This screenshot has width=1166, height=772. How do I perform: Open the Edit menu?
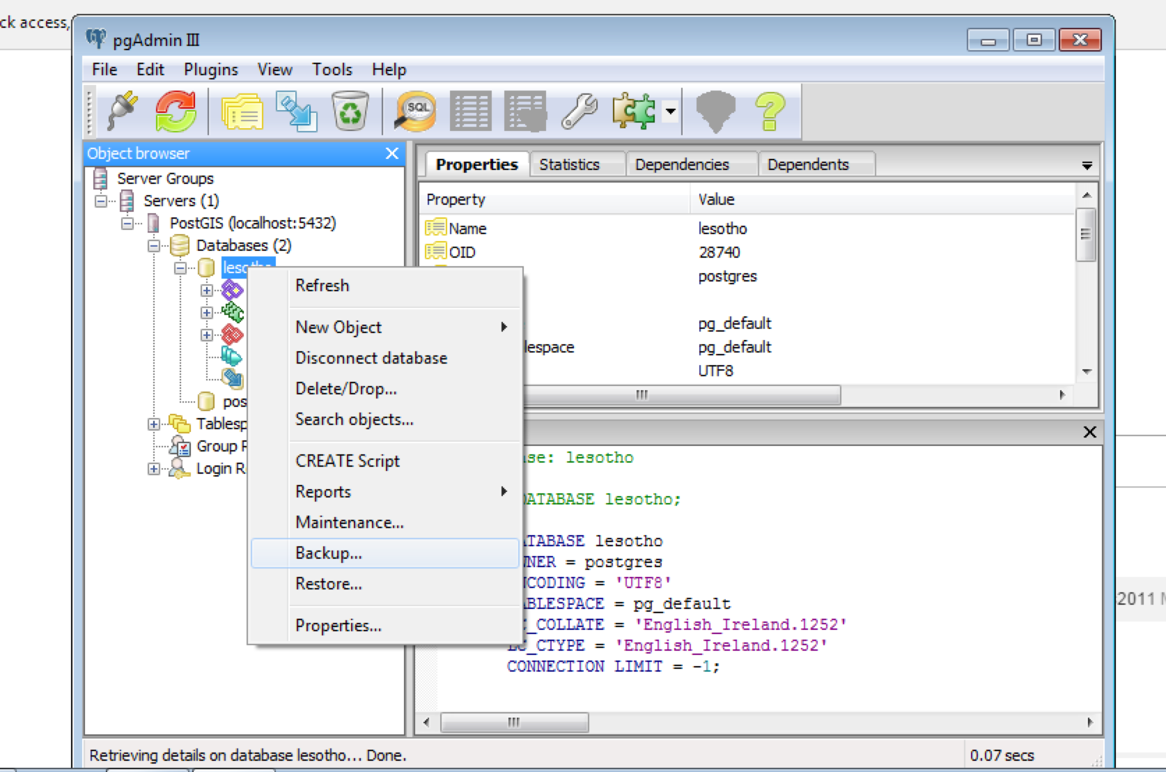pyautogui.click(x=150, y=70)
